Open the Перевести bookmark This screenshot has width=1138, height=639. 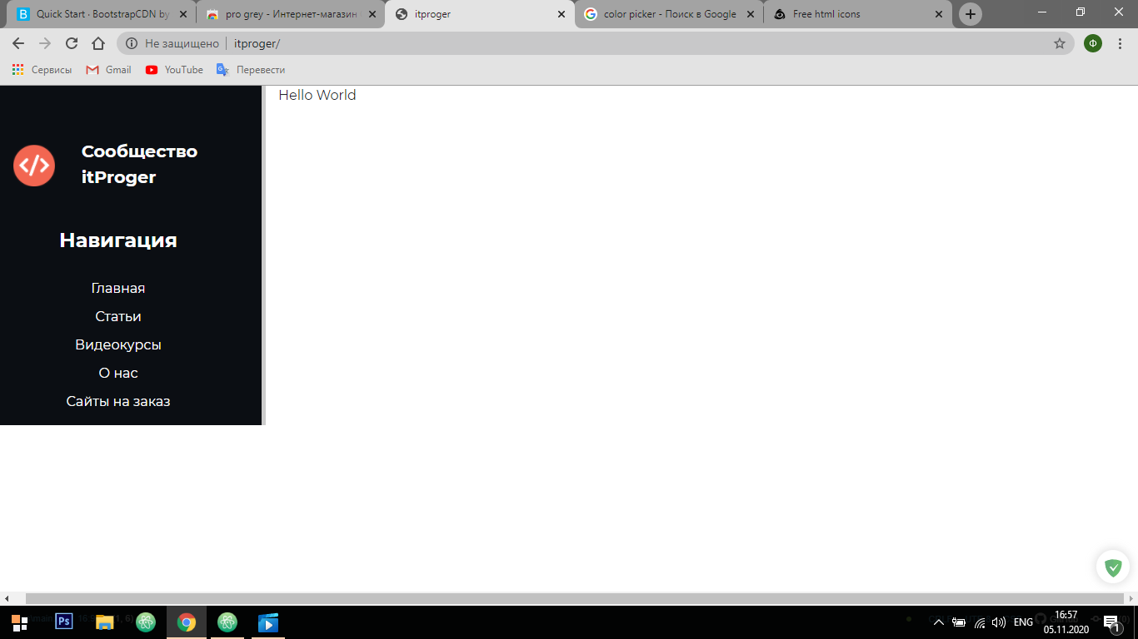click(x=251, y=70)
